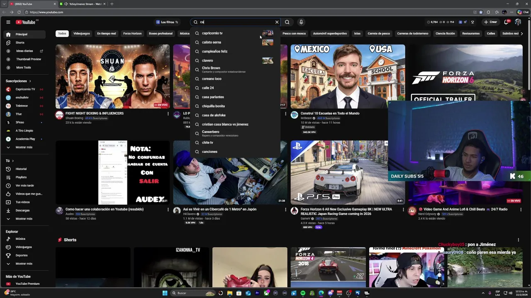Expand the Tú section

tap(10, 161)
